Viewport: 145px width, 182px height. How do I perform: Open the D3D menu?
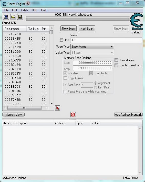35,10
